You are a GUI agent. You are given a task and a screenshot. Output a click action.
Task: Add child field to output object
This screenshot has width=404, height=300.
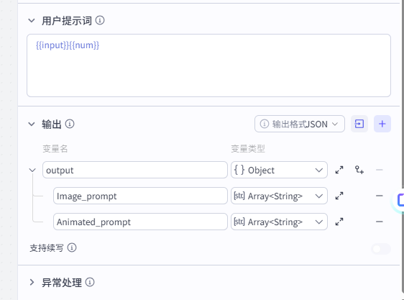point(359,170)
